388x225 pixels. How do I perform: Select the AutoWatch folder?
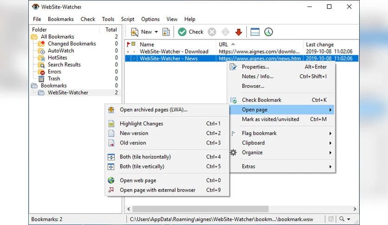click(61, 51)
